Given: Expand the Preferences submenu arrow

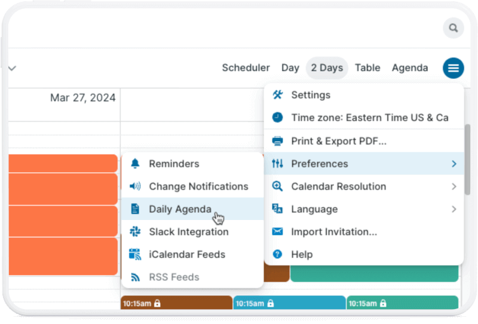Looking at the screenshot, I should [x=454, y=164].
